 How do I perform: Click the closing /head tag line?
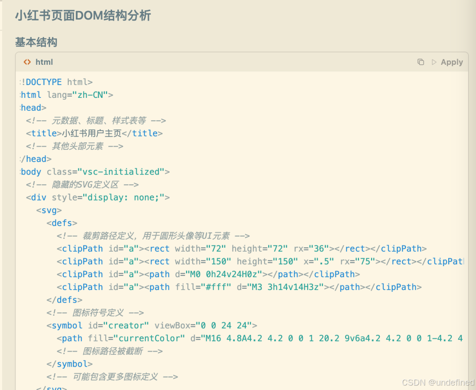(x=36, y=159)
